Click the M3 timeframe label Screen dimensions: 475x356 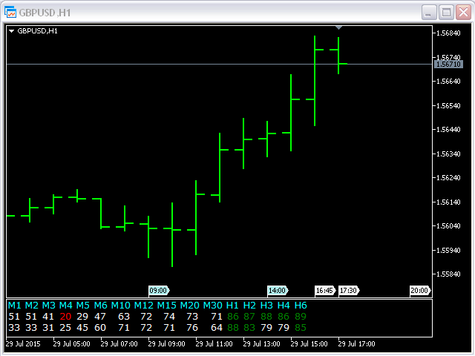point(48,305)
